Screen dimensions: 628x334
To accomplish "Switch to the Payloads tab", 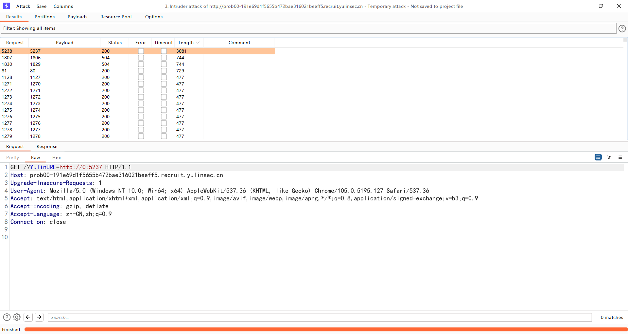I will point(78,17).
